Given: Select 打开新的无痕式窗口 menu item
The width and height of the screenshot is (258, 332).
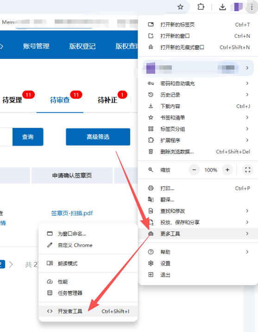Looking at the screenshot, I should click(198, 47).
